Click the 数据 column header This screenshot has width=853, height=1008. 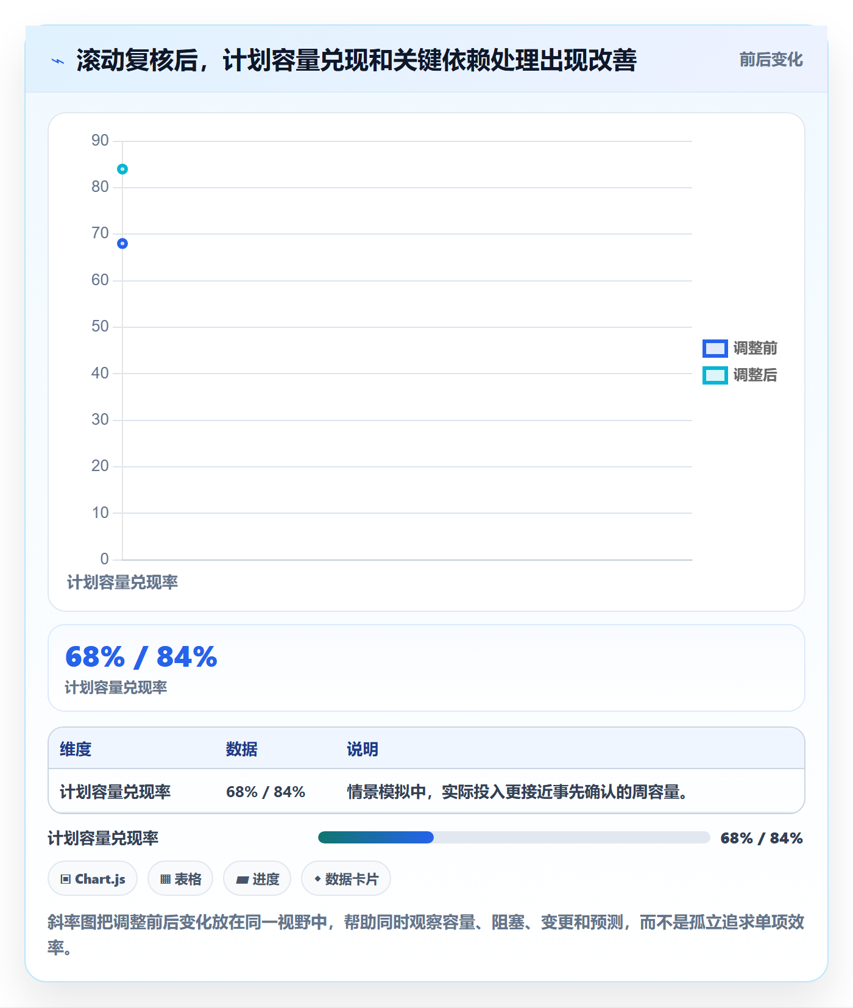point(241,749)
